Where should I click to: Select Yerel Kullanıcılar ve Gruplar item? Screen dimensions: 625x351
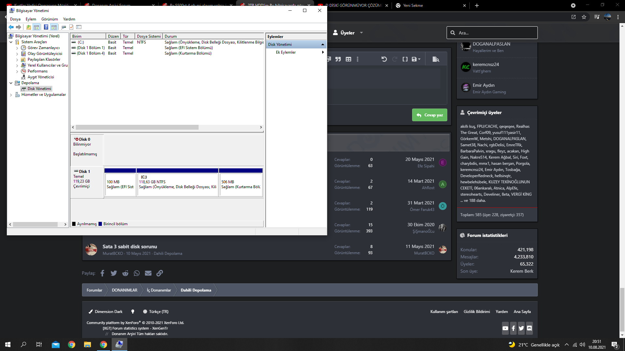[44, 65]
